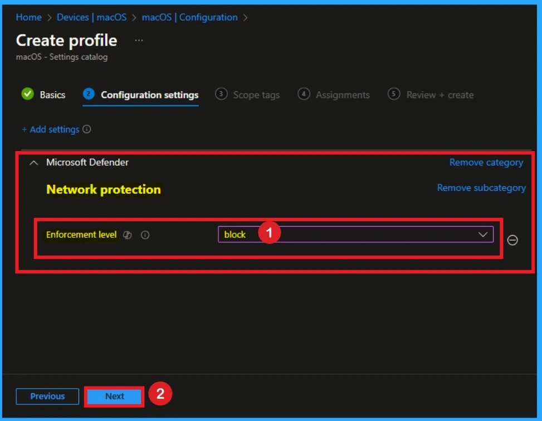This screenshot has height=421, width=542.
Task: Click the Microsoft Defender category title
Action: click(87, 162)
